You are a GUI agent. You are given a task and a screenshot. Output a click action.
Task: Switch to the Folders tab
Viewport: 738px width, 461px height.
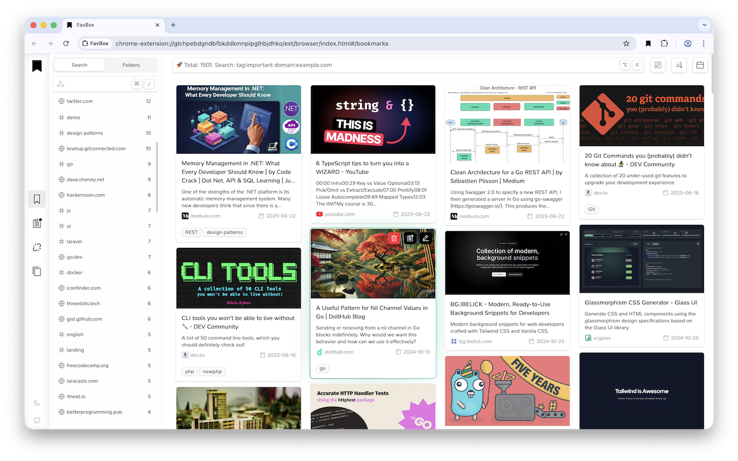(x=131, y=65)
